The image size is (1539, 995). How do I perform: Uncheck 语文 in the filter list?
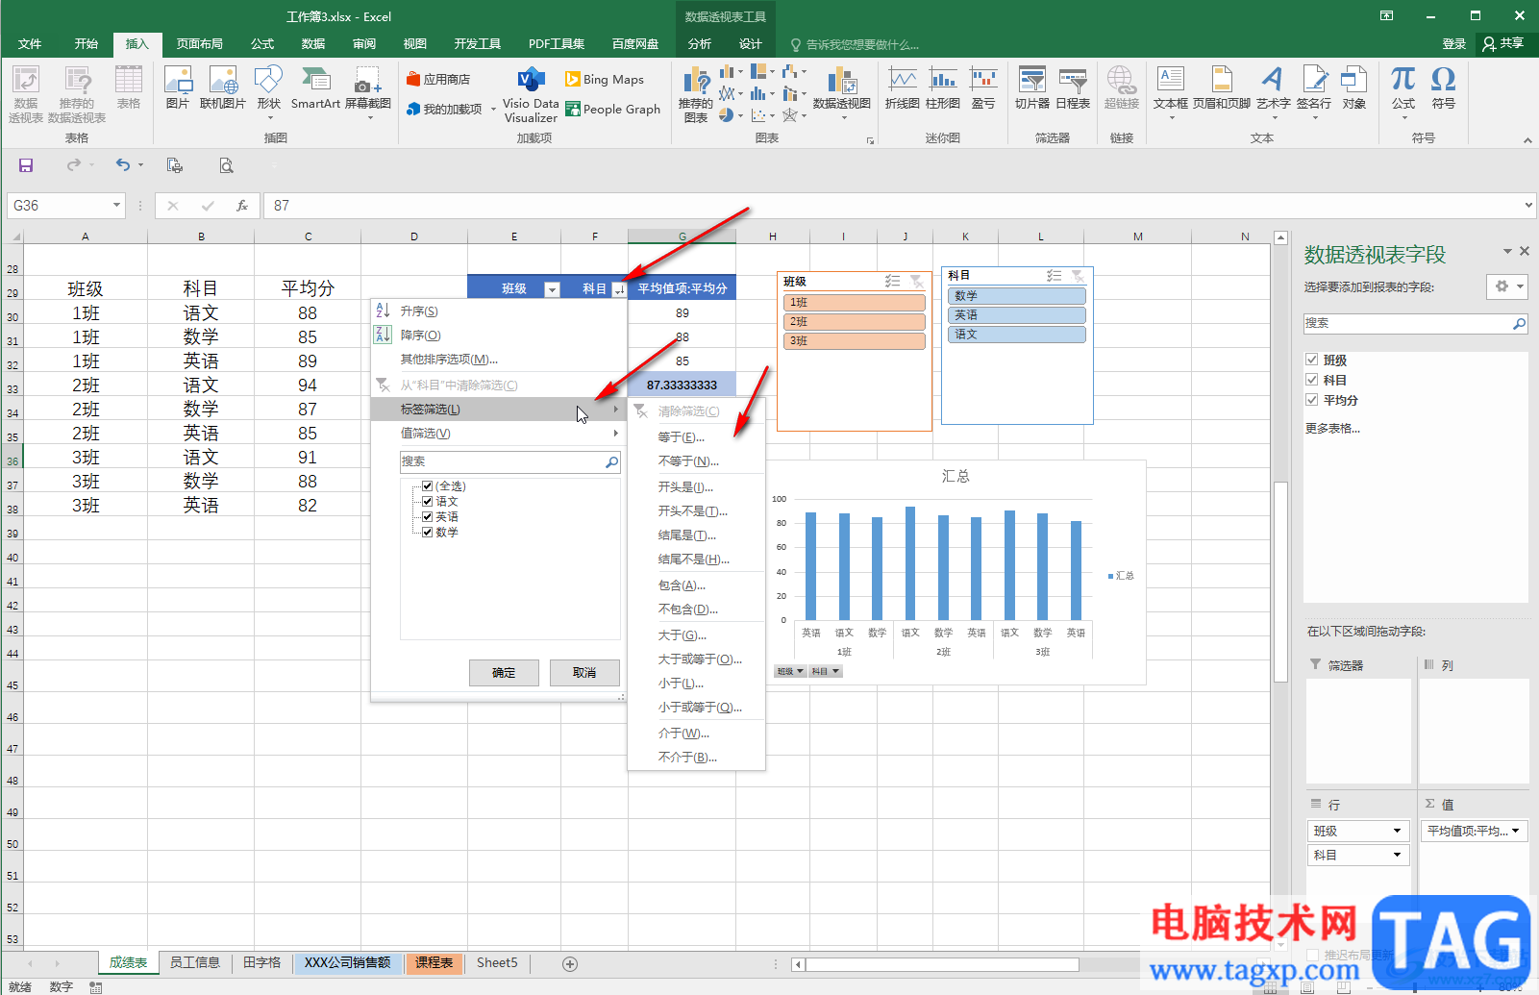pyautogui.click(x=428, y=502)
